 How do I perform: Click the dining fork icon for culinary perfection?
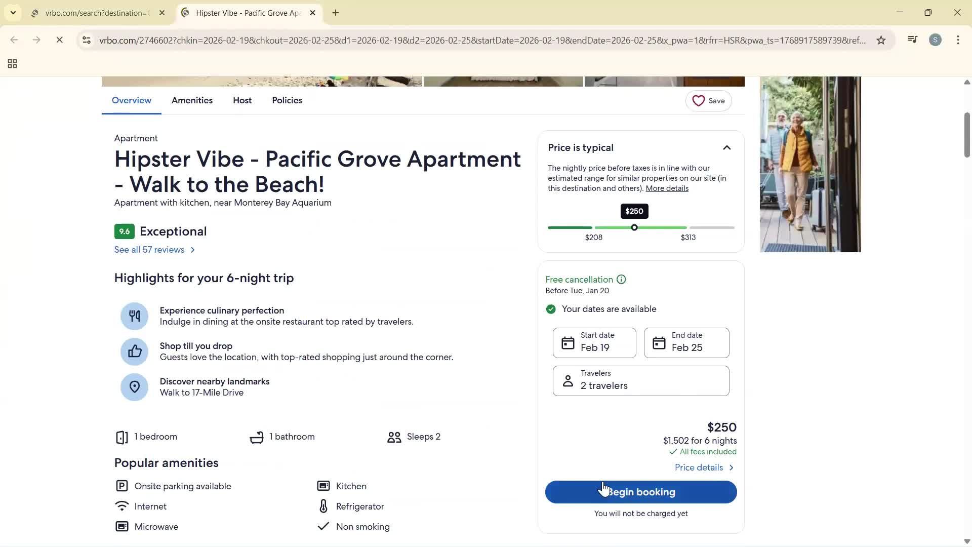[134, 316]
